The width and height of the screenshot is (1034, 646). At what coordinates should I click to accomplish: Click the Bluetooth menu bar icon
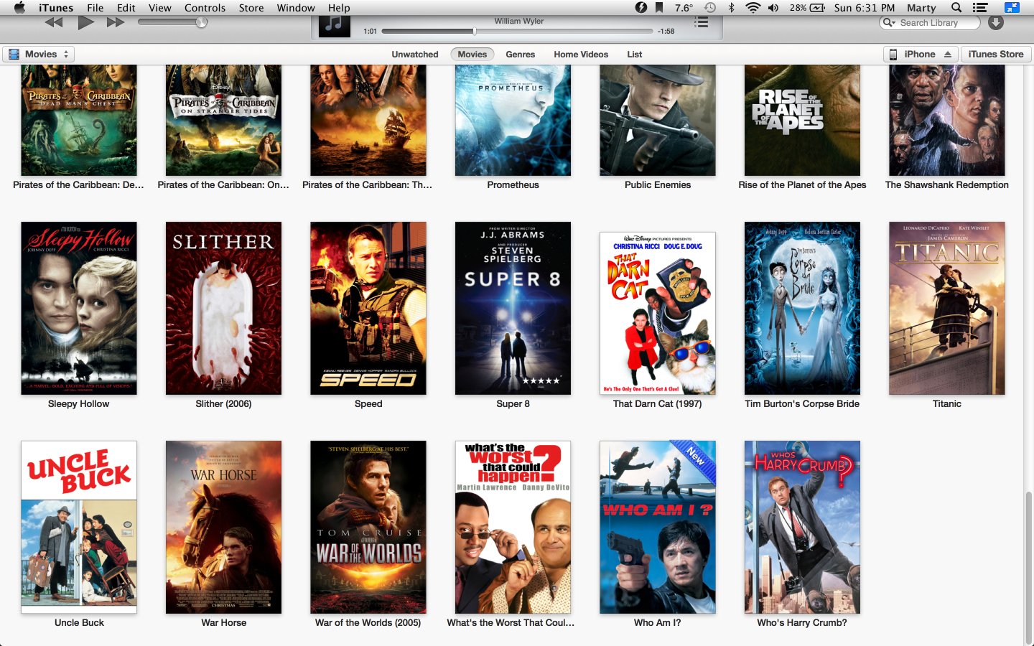pyautogui.click(x=731, y=8)
